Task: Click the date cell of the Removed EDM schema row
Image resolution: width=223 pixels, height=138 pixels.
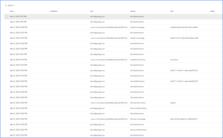Action: [x=19, y=103]
